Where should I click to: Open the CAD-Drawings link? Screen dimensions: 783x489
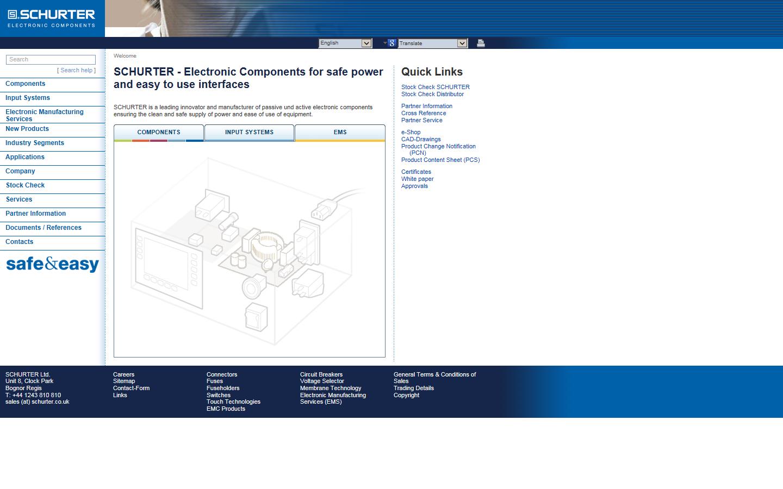[x=421, y=139]
